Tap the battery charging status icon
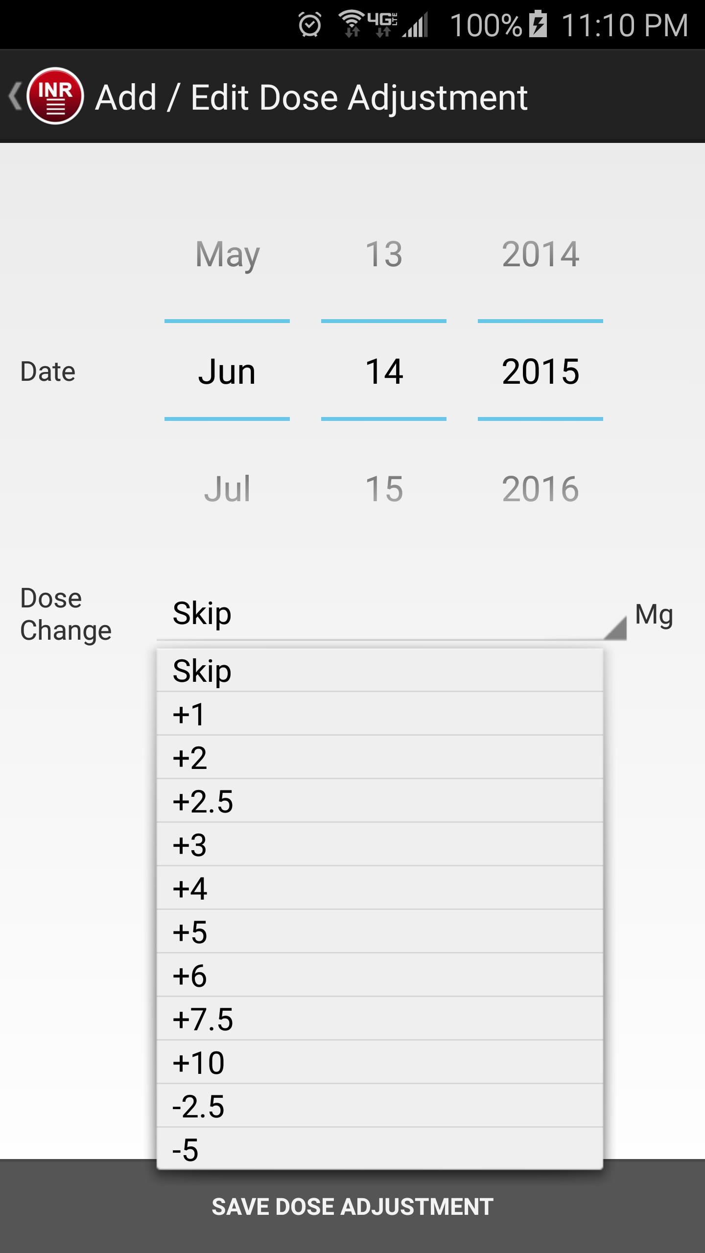 (538, 23)
